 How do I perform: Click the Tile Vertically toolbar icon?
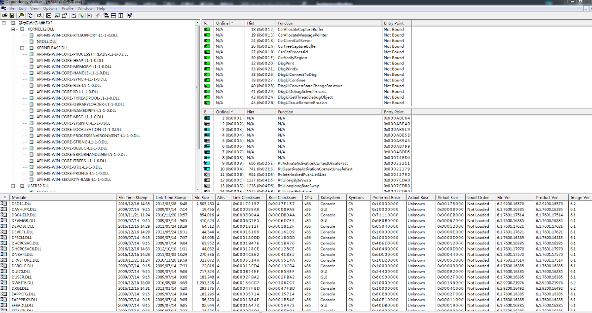coord(120,15)
